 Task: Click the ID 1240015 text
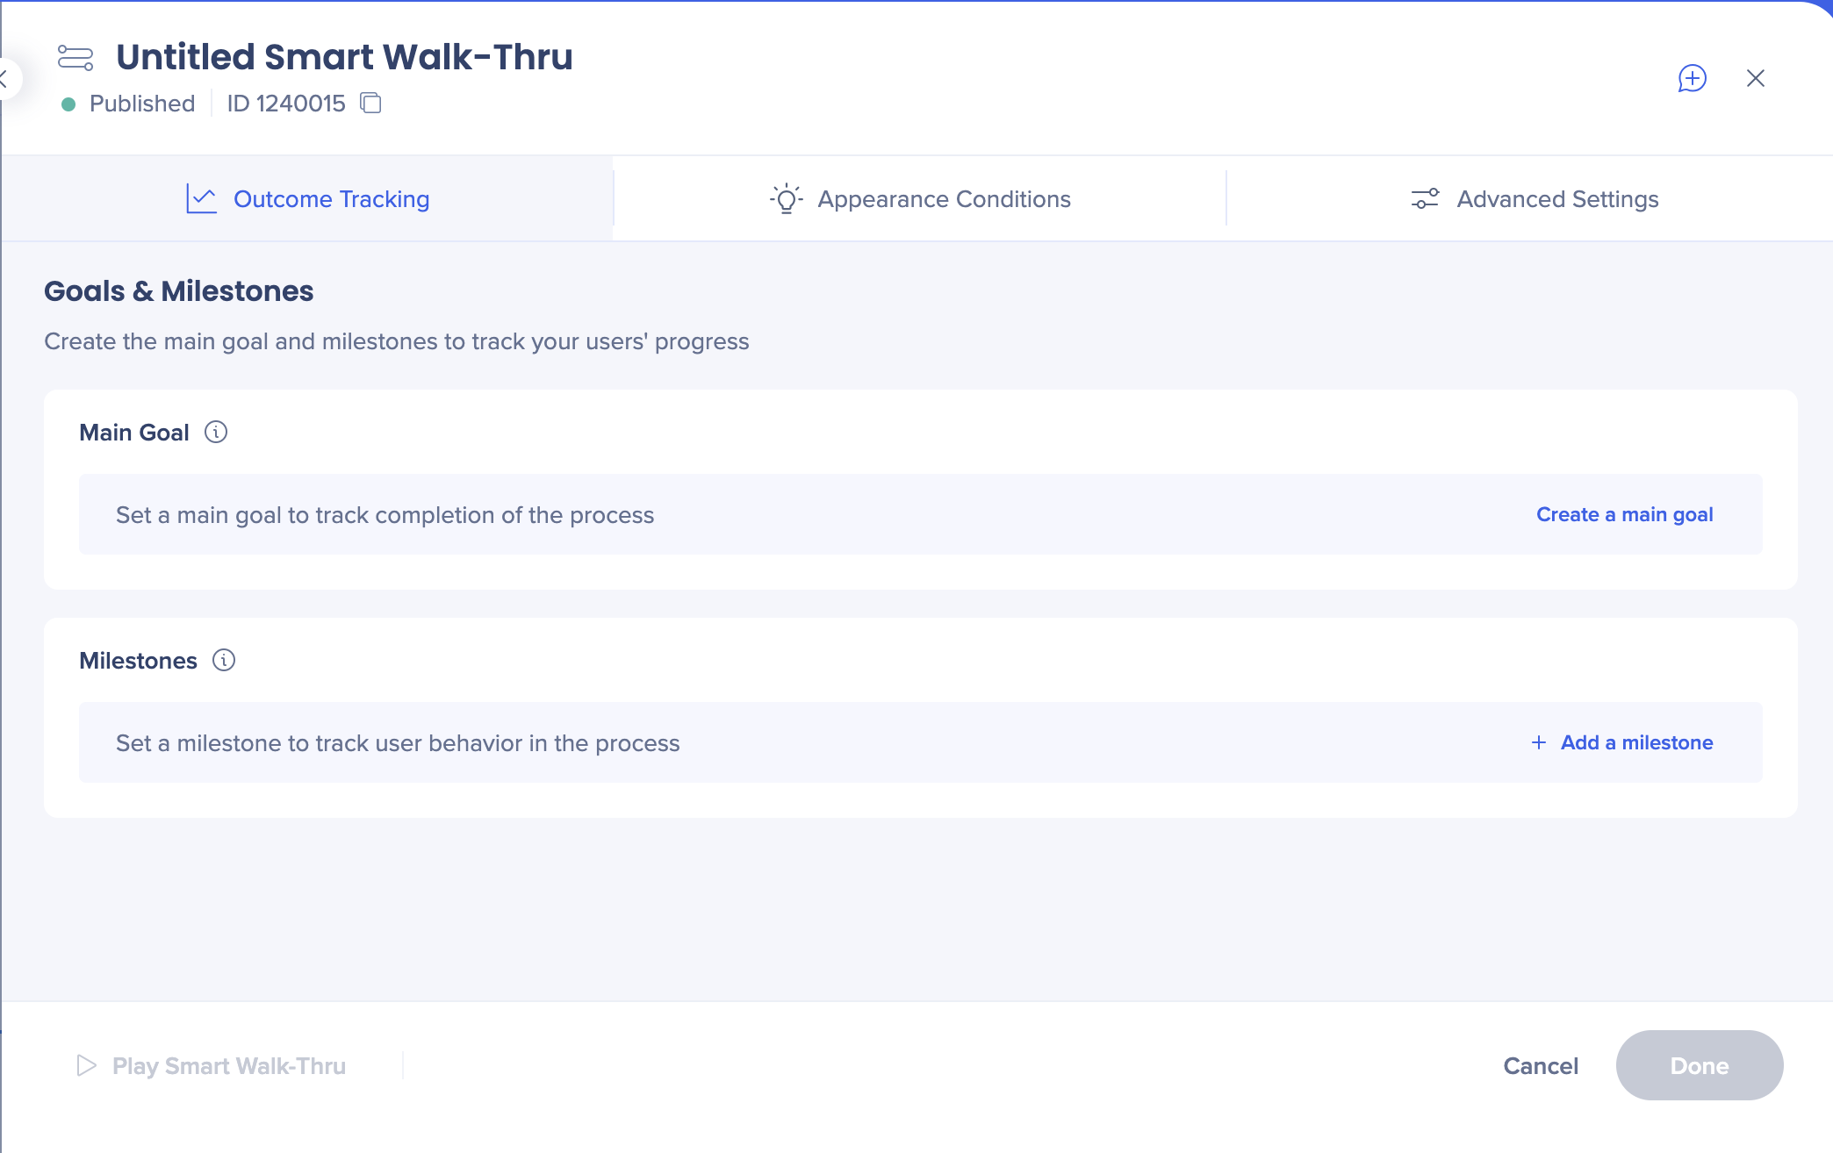tap(286, 104)
